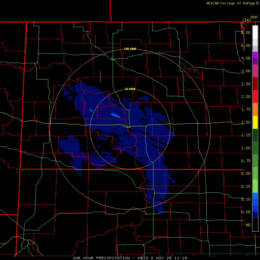Click the yellow legend swatch

click(255, 122)
